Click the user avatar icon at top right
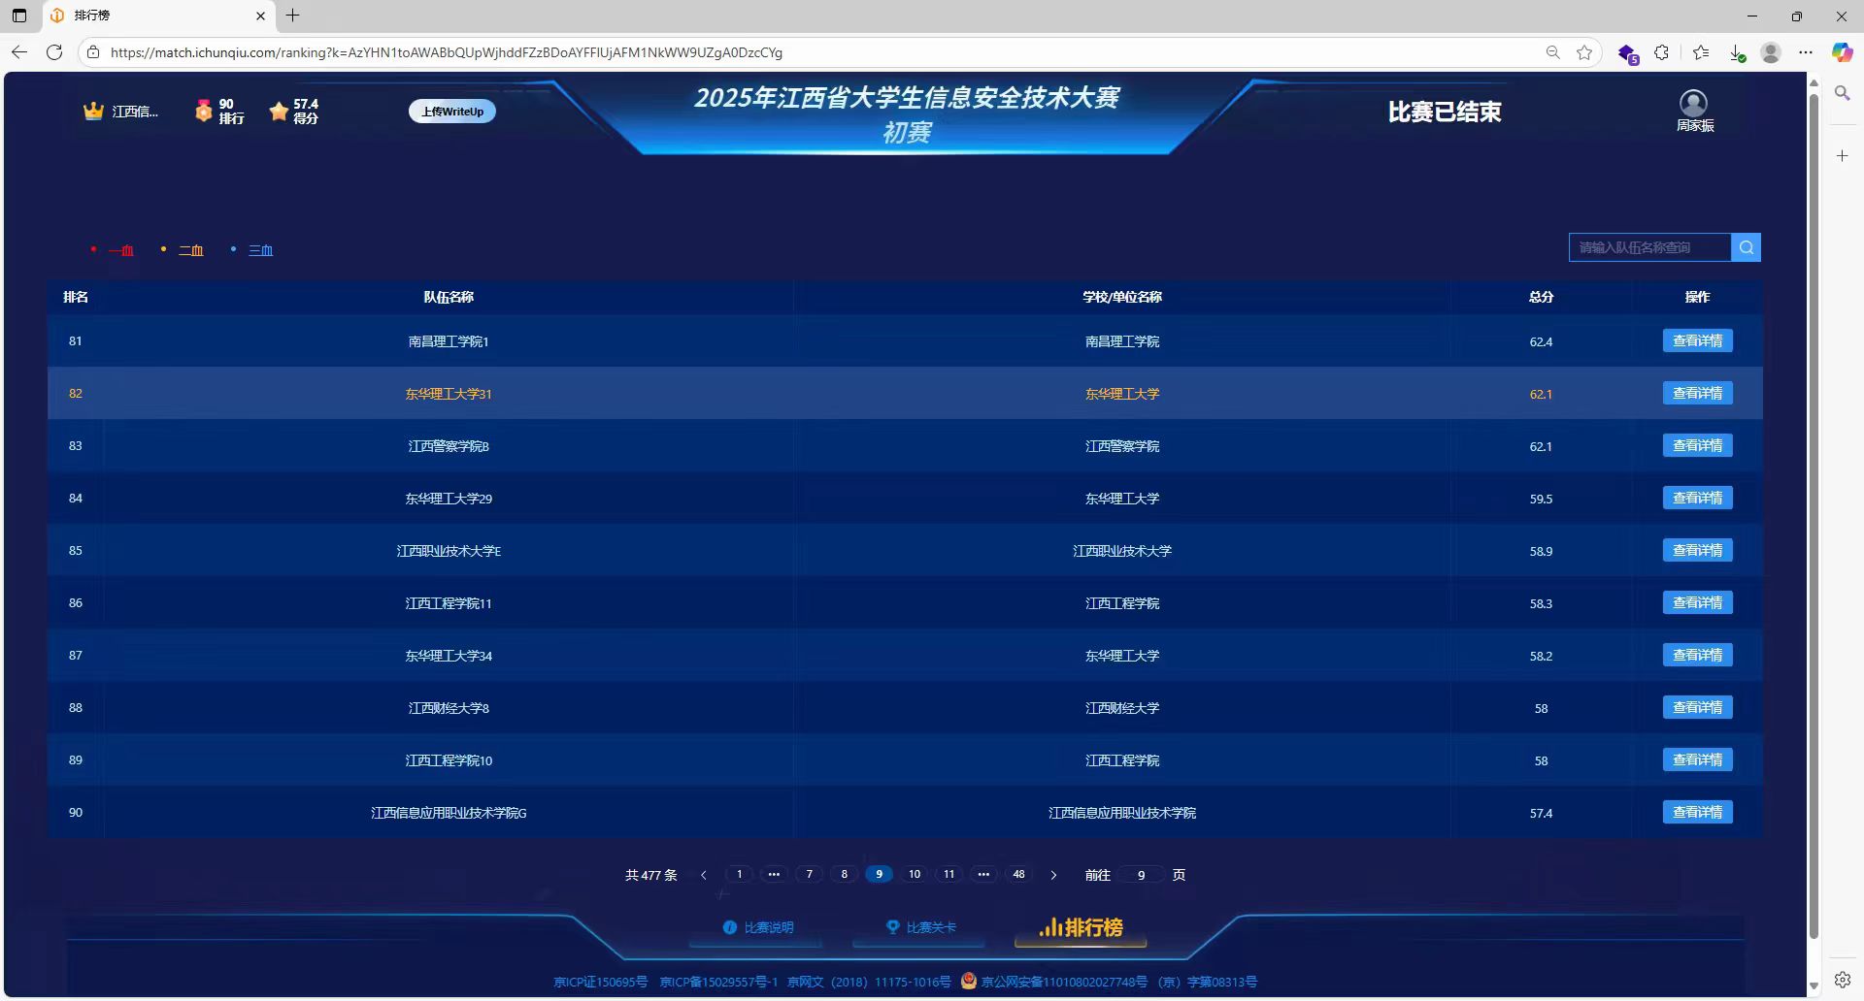 coord(1693,103)
